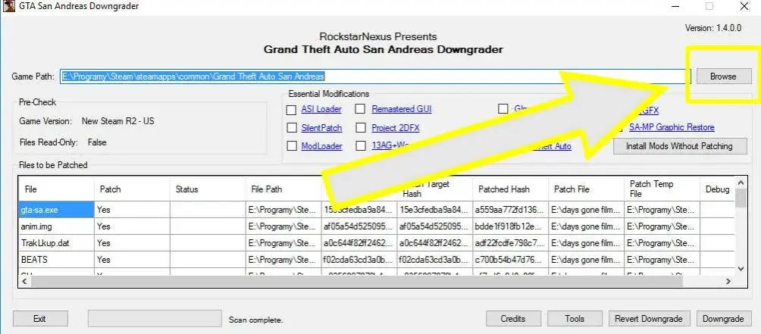This screenshot has width=761, height=334.
Task: Click the horizontal scrollbar left arrow
Action: click(x=25, y=281)
